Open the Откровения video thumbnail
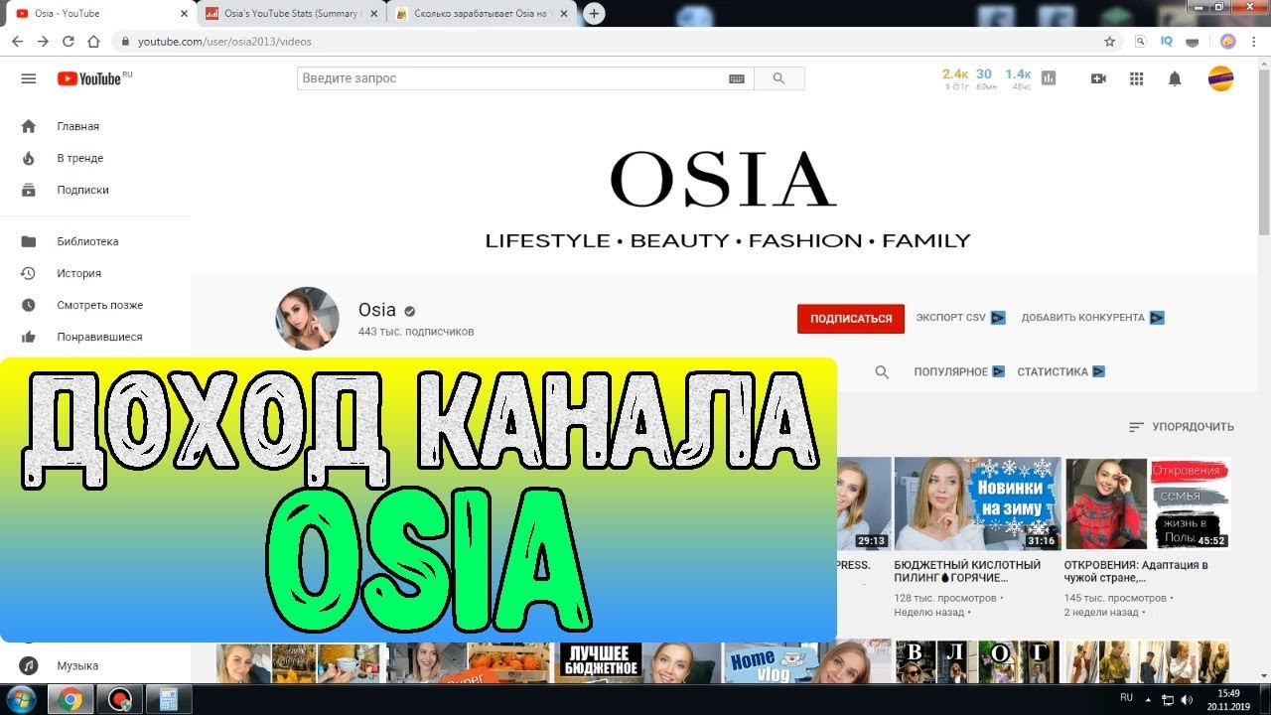1271x715 pixels. click(1147, 503)
